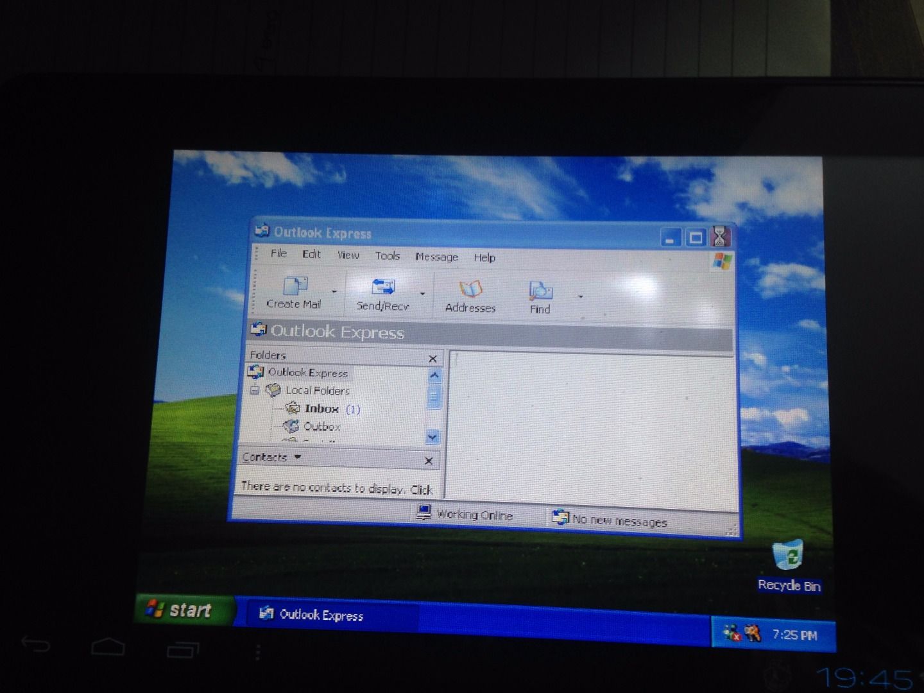Image resolution: width=924 pixels, height=693 pixels.
Task: Select the Outbox folder icon
Action: (x=292, y=425)
